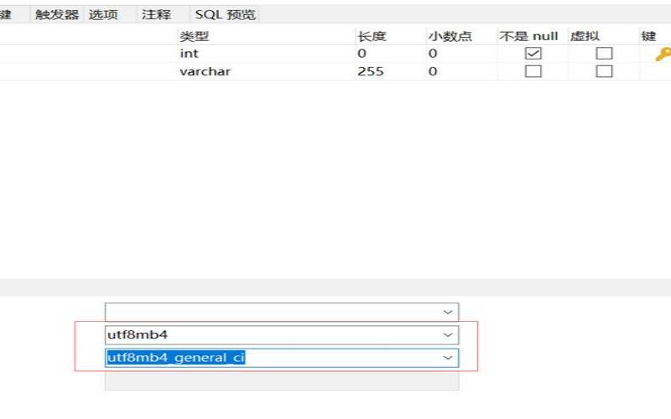Switch to the 选项 tab

(103, 14)
